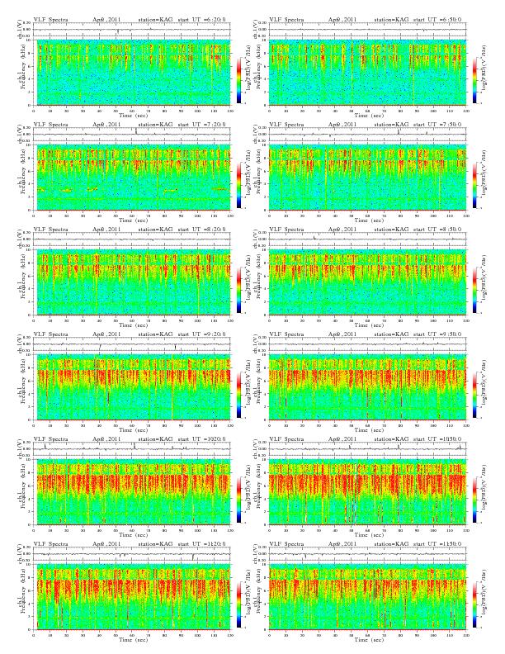This screenshot has height=654, width=505.
Task: Pick the spectrogram plot starting UT 8:50:0
Action: (367, 282)
